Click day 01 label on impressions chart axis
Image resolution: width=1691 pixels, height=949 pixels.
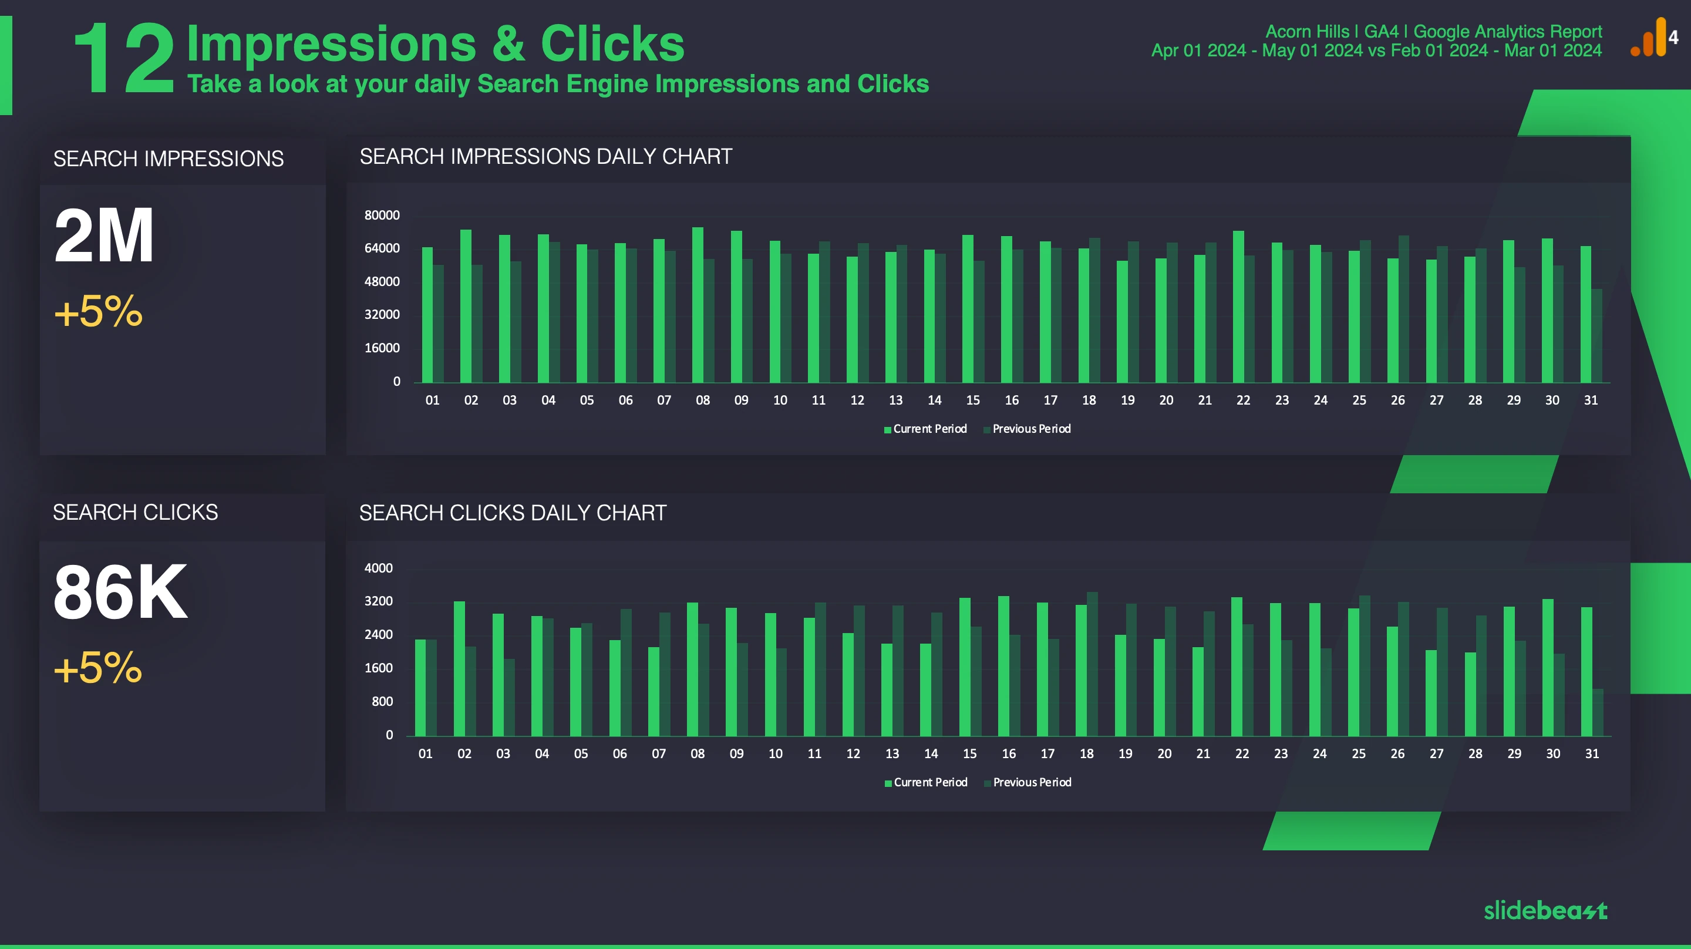coord(432,400)
